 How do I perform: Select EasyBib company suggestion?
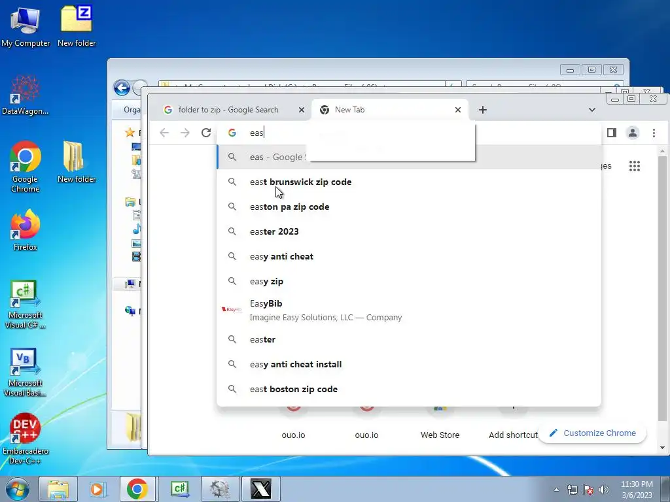pos(409,310)
